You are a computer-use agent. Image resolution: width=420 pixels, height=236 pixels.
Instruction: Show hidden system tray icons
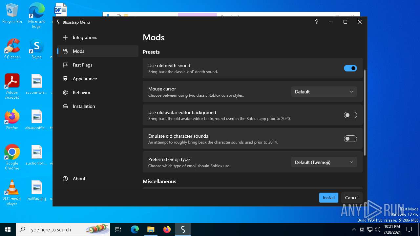pyautogui.click(x=354, y=229)
